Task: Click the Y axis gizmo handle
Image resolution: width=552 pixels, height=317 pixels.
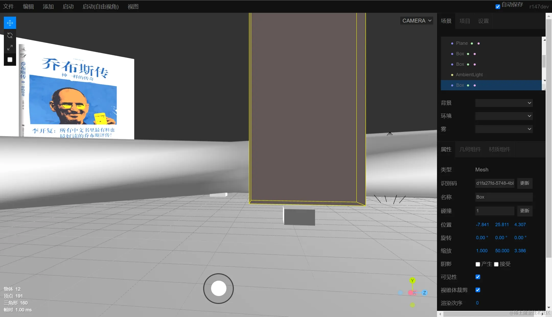Action: (412, 280)
